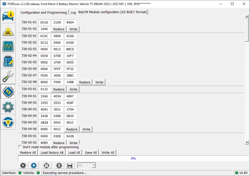Image resolution: width=250 pixels, height=176 pixels.
Task: Edit the 001C field in 726-04-06
Action: pyautogui.click(x=57, y=129)
